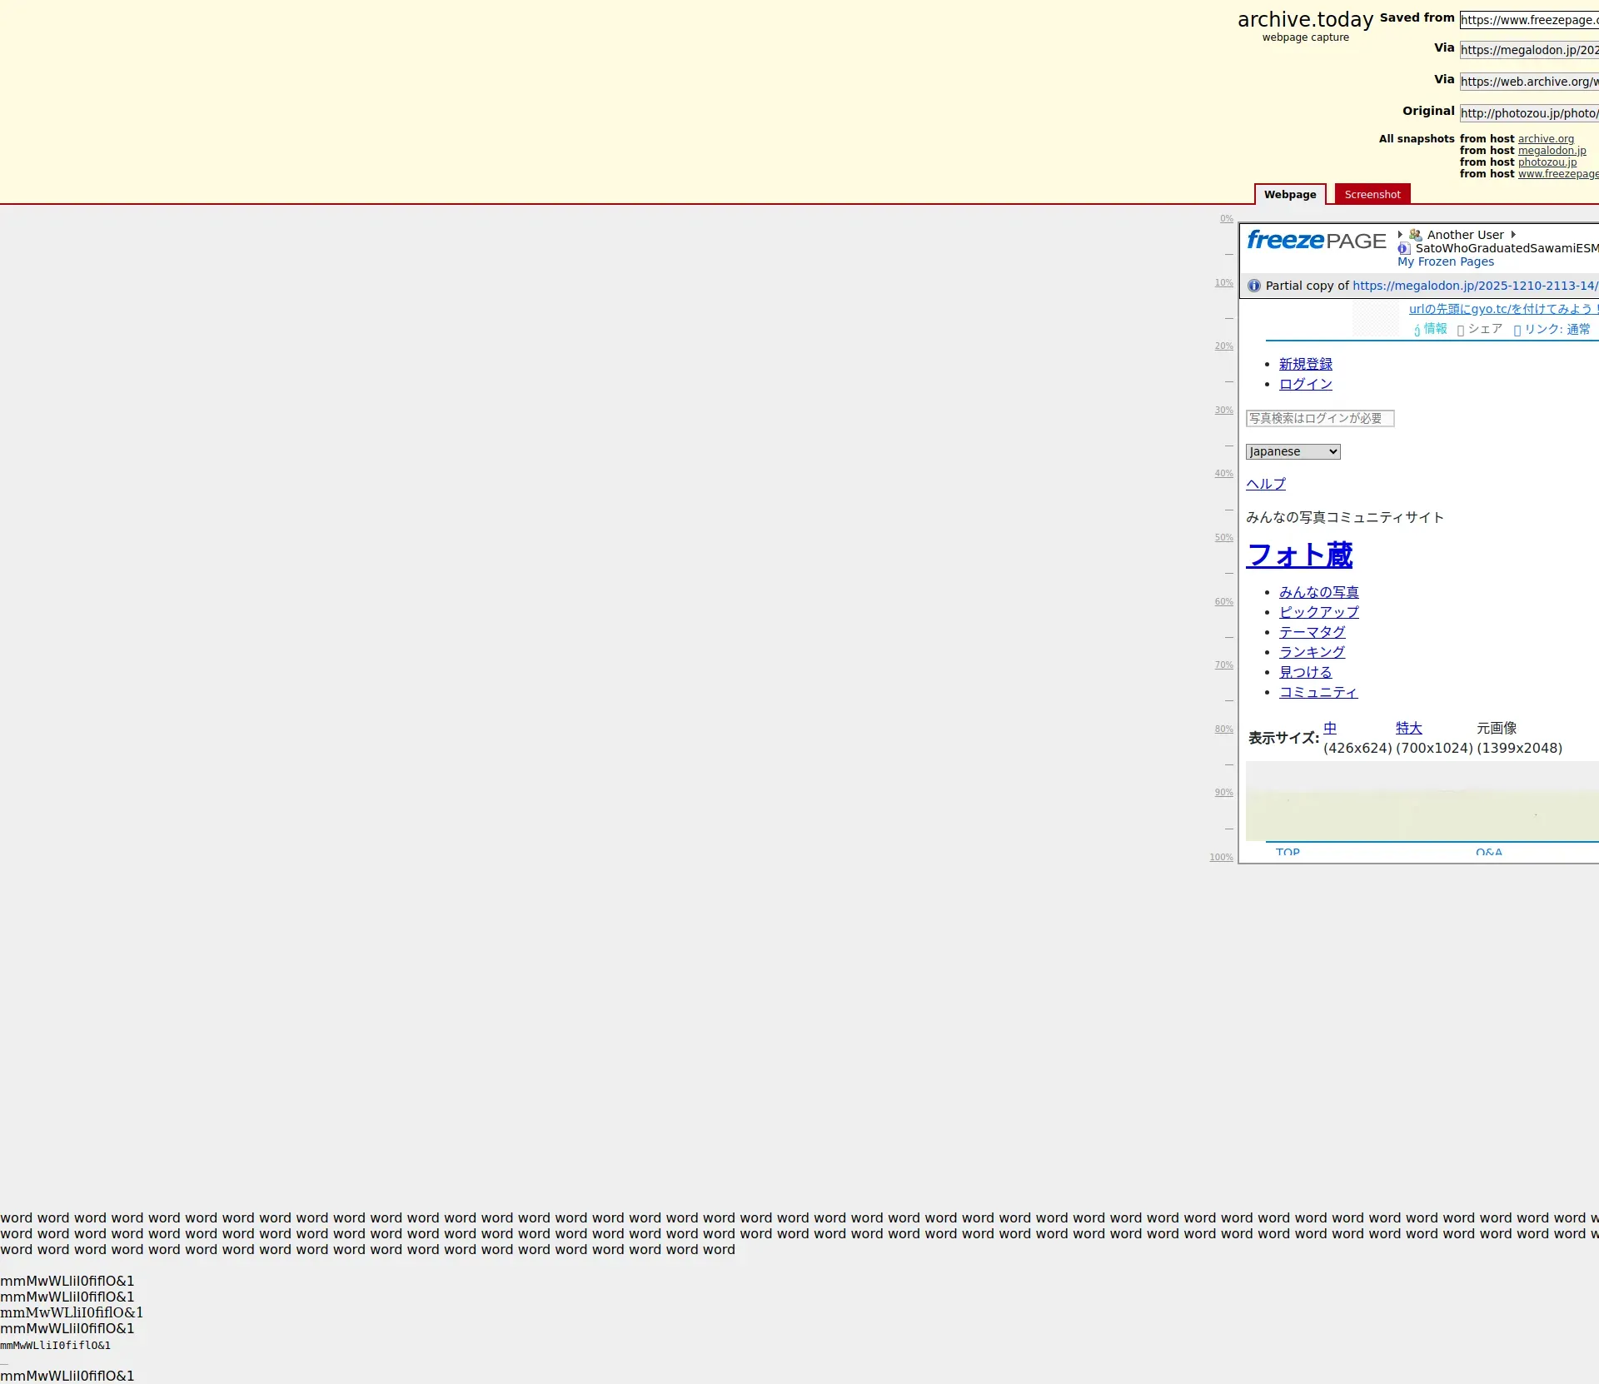Select the Webpage tab

[1289, 194]
